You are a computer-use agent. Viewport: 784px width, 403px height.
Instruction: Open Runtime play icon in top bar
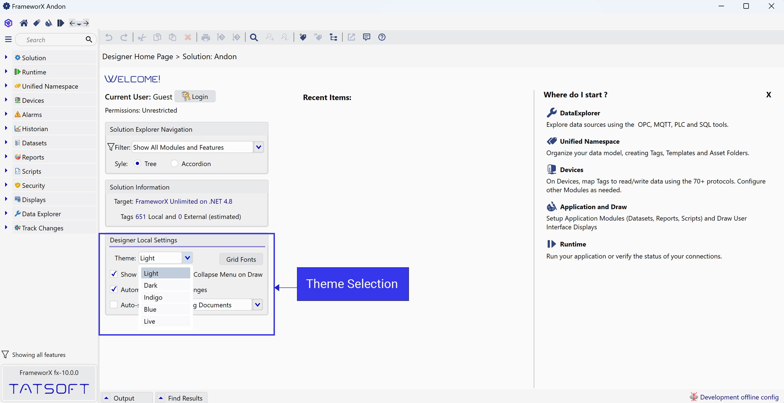[61, 23]
